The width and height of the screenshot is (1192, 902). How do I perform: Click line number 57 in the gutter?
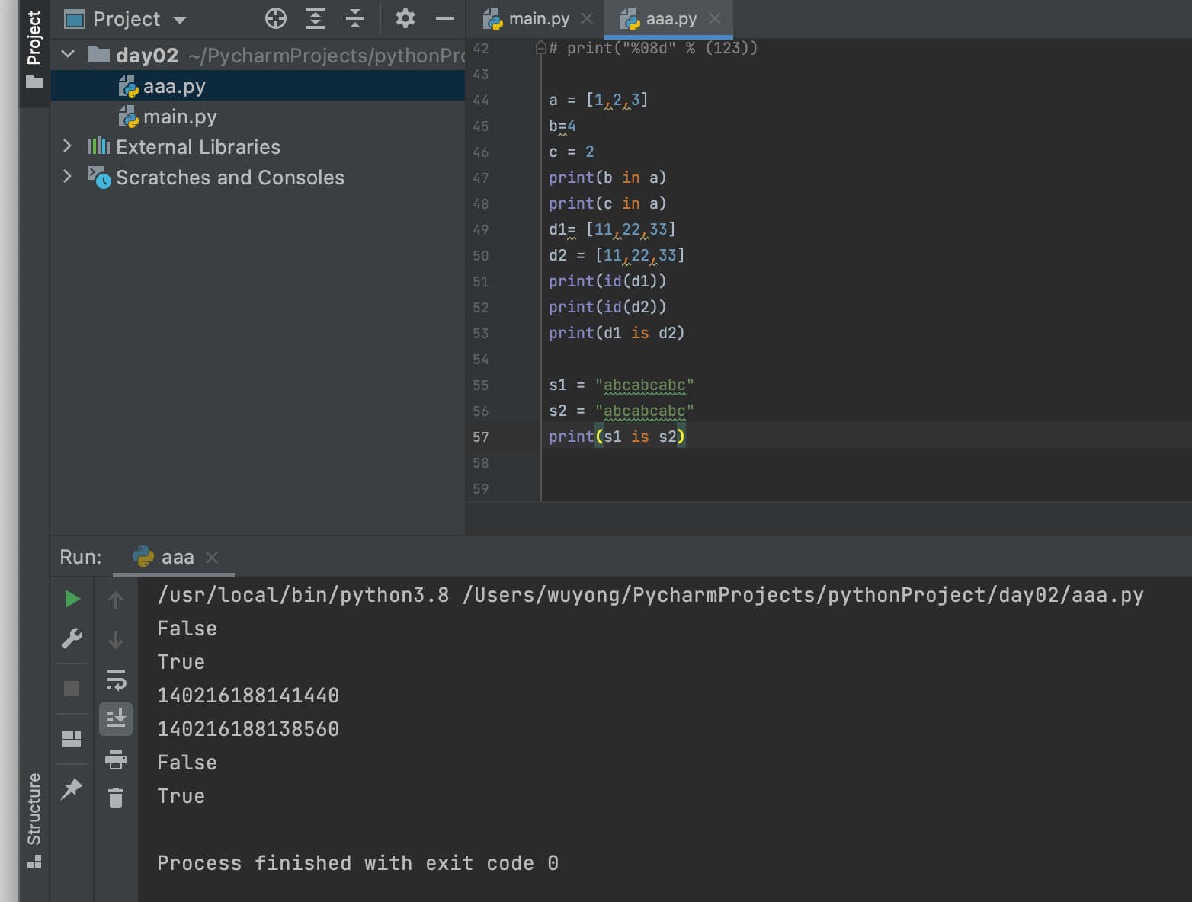[x=481, y=437]
